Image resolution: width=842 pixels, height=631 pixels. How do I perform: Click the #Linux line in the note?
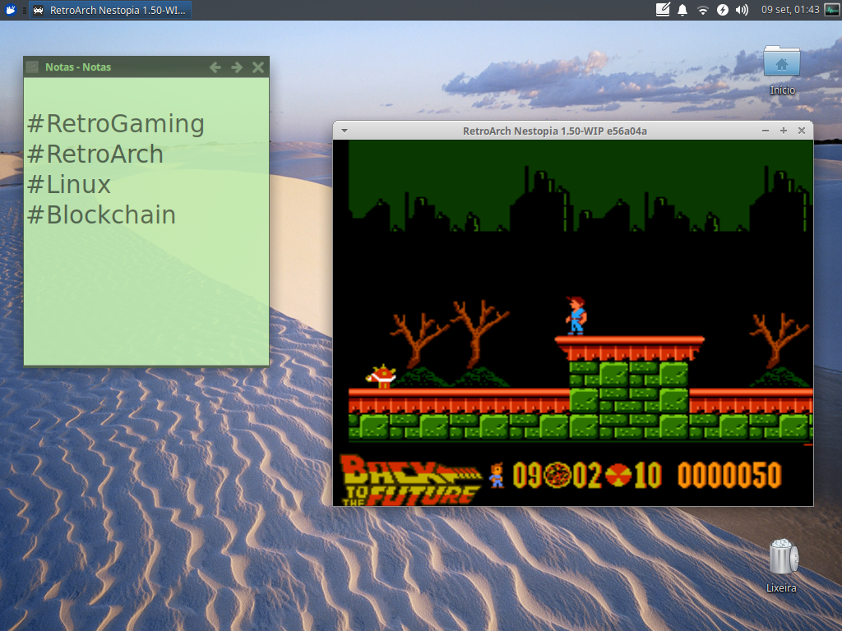[69, 185]
